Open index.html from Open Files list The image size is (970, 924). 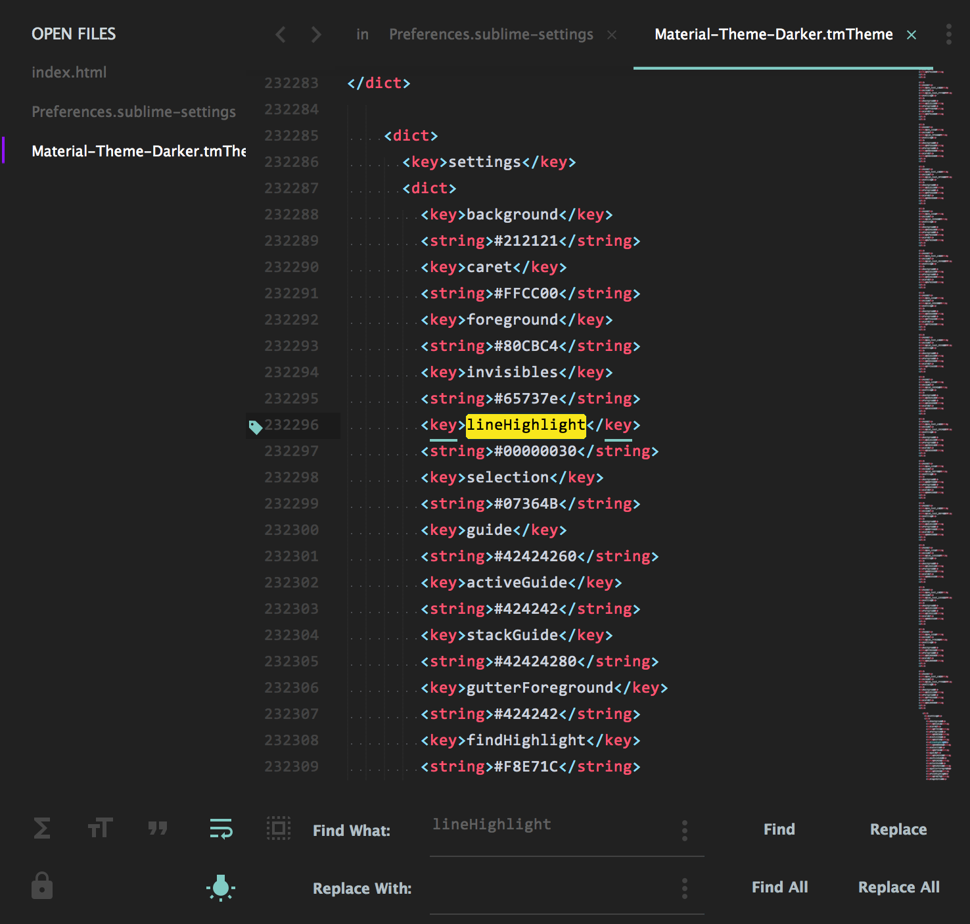pos(69,72)
